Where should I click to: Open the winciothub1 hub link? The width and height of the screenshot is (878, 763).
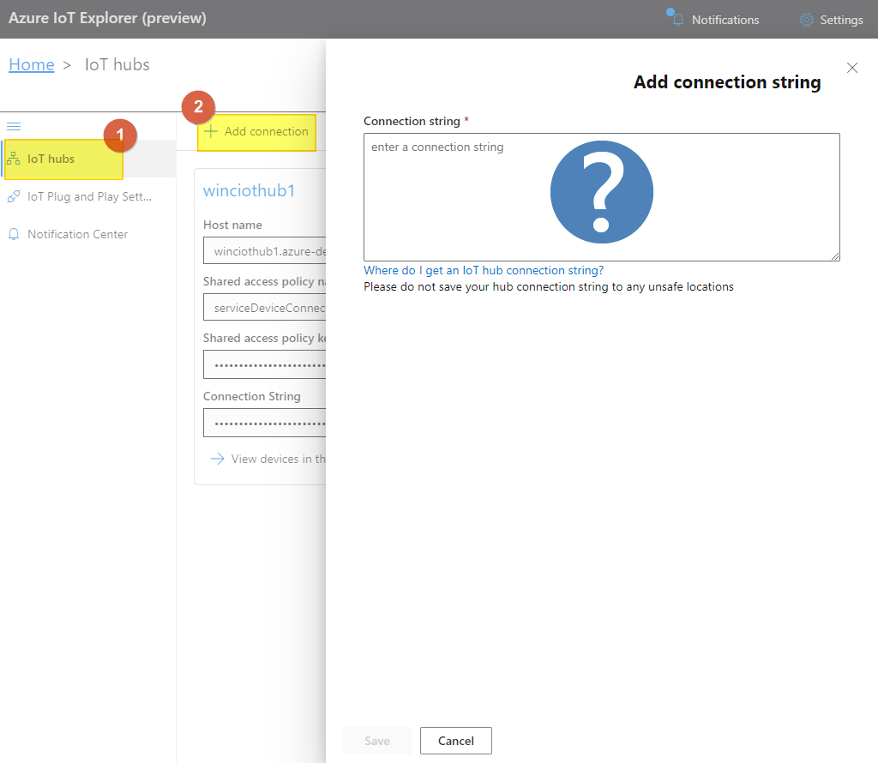click(249, 190)
